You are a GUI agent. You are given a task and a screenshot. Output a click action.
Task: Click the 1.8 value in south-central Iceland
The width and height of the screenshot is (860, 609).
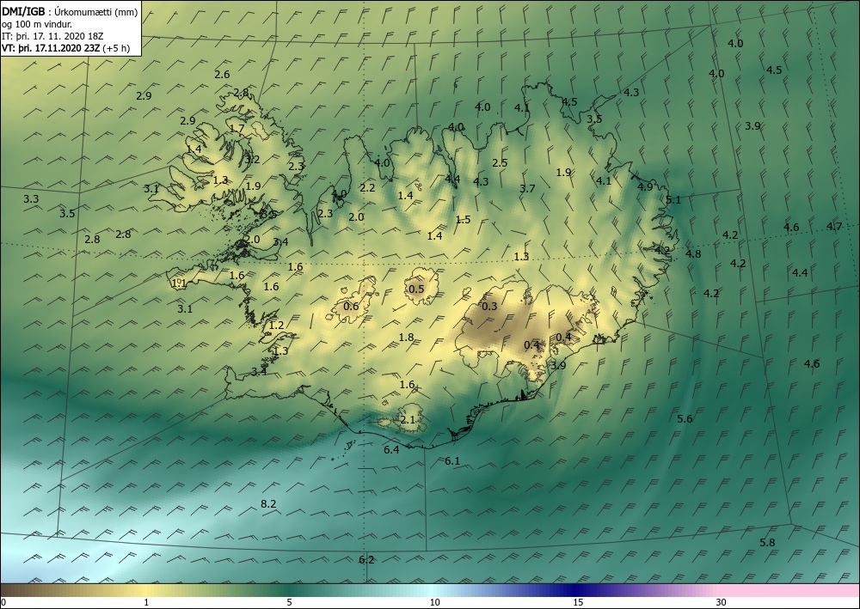coord(407,338)
